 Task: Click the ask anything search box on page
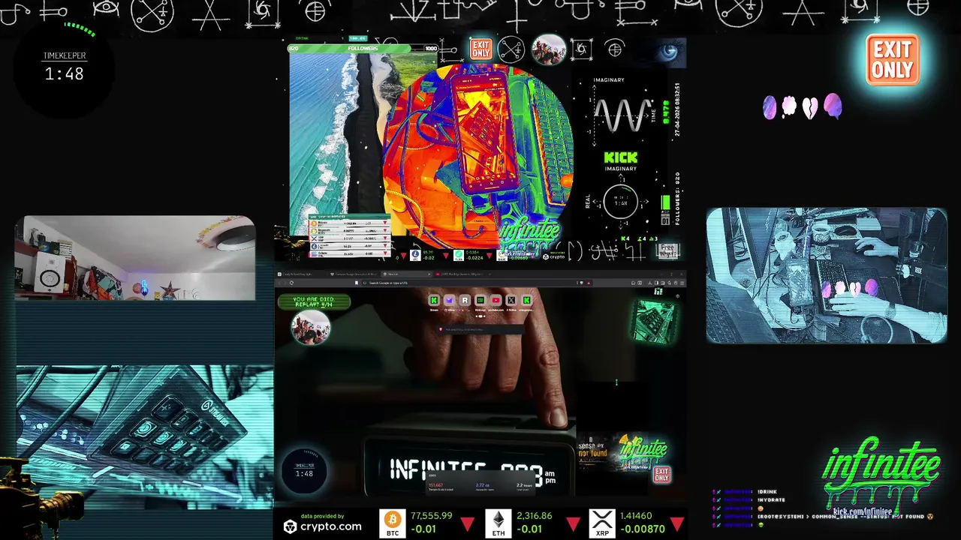[480, 329]
